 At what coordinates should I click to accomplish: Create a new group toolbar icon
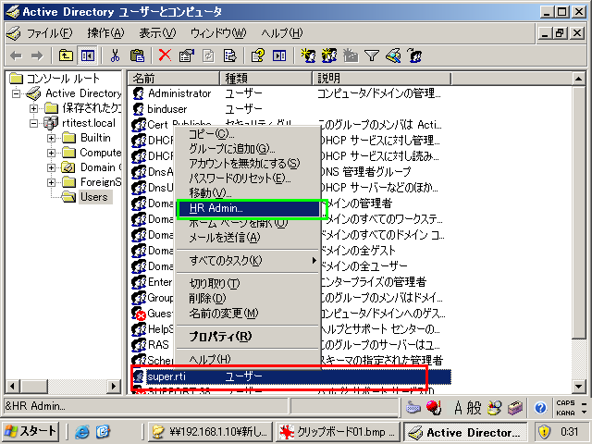(x=329, y=55)
